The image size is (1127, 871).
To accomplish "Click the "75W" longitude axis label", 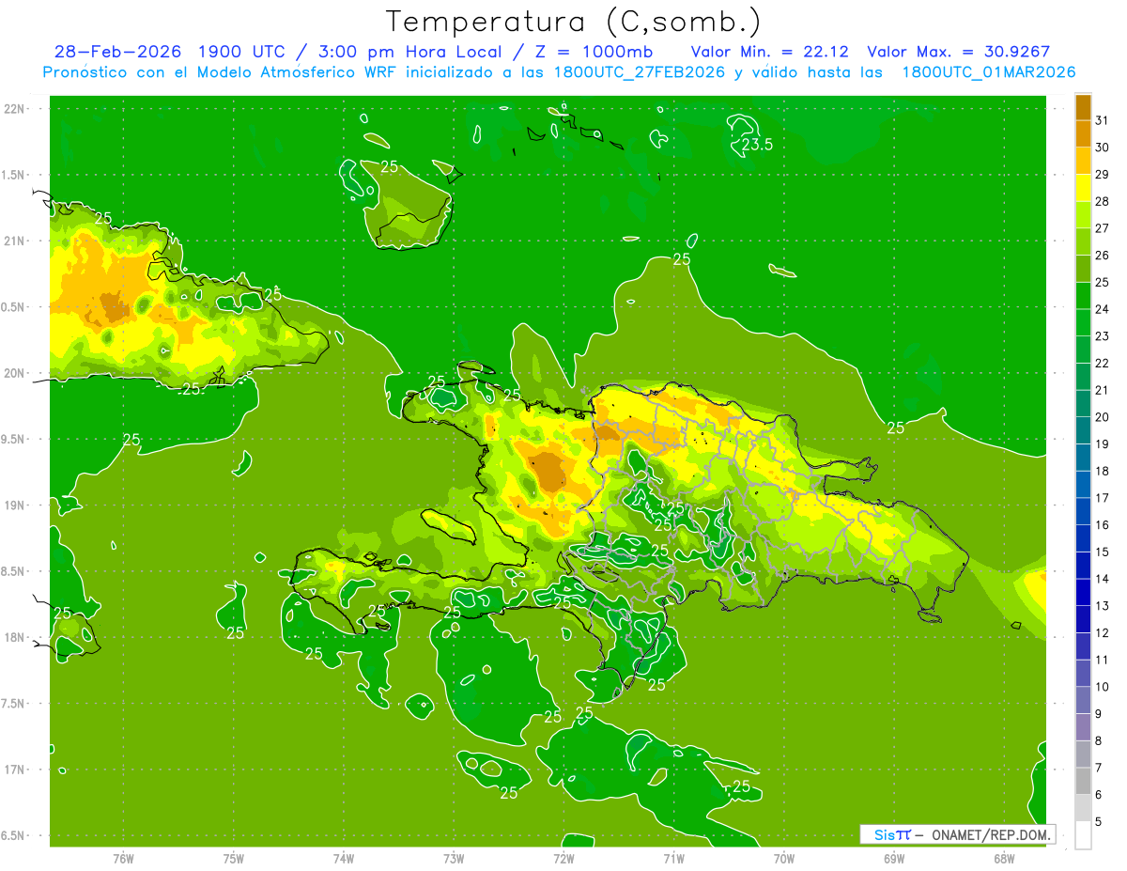I will pos(234,859).
